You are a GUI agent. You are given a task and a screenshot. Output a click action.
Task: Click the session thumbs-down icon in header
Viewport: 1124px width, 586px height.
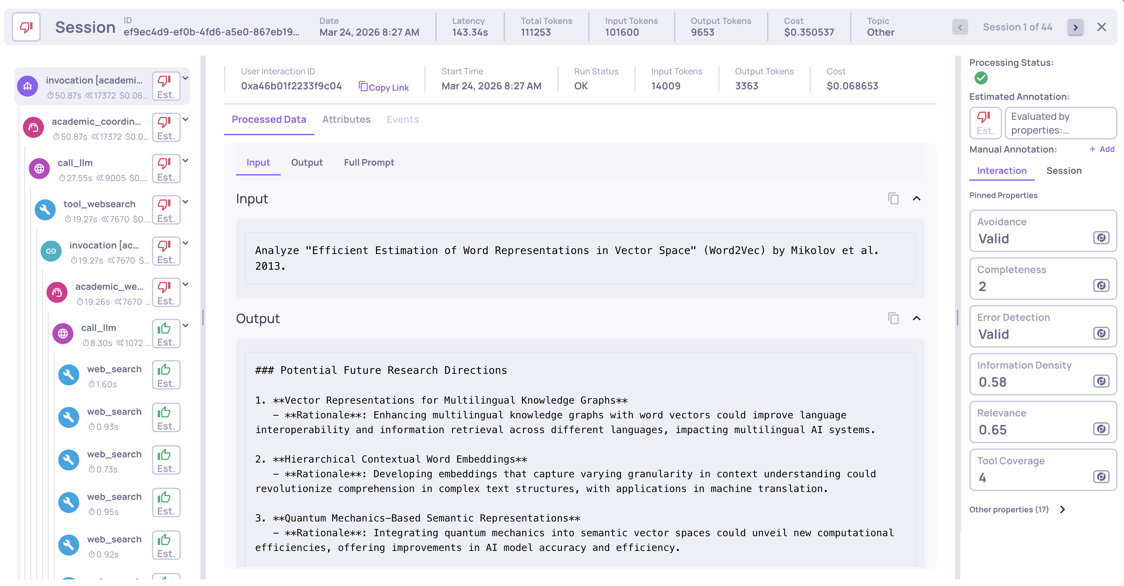point(26,27)
